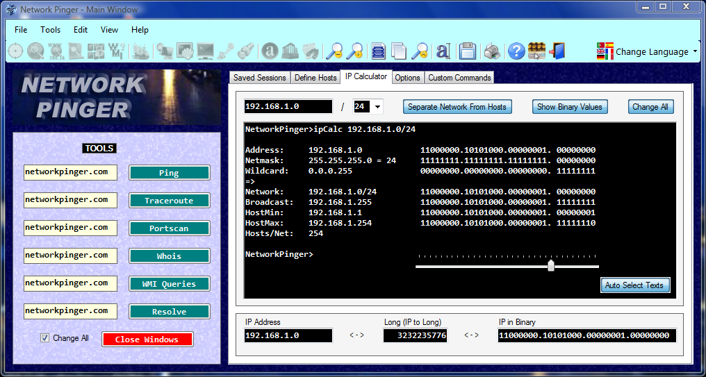
Task: Switch to the Options tab
Action: pos(407,77)
